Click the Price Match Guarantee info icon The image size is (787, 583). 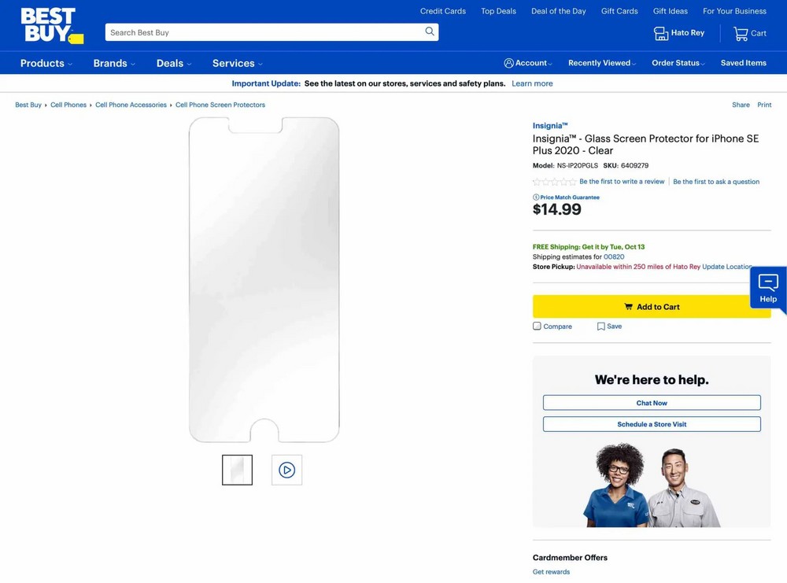[536, 197]
